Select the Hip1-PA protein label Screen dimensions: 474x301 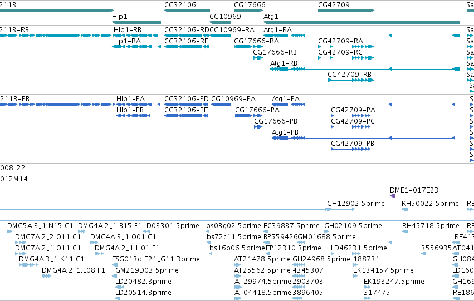pyautogui.click(x=130, y=99)
